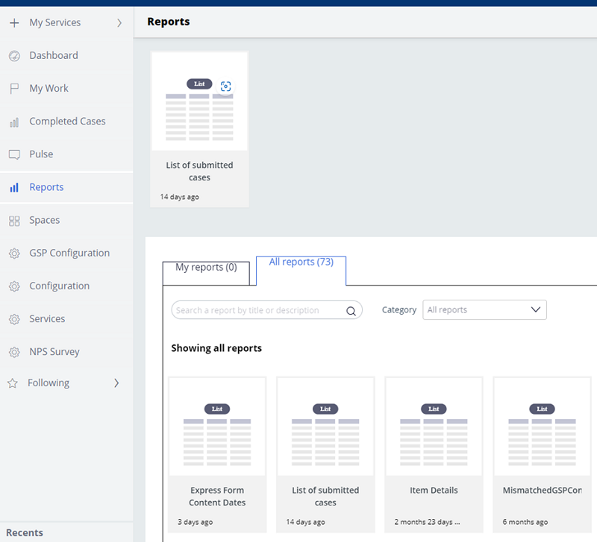Open the Express Form Content Dates report thumbnail

[x=217, y=426]
